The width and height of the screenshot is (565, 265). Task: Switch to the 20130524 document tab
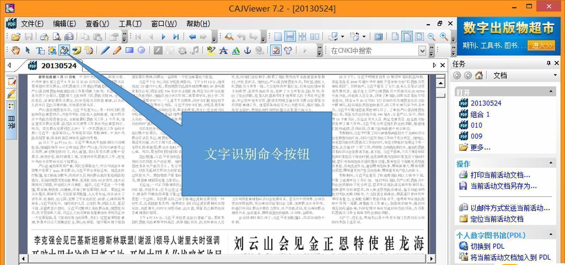coord(59,66)
